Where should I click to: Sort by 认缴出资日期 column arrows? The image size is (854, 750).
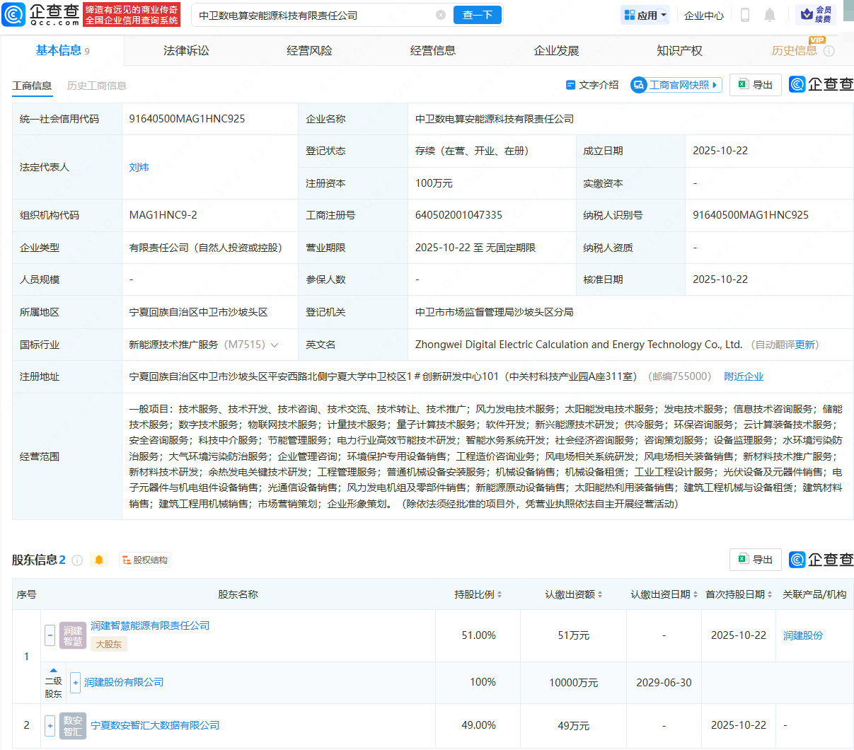(696, 595)
